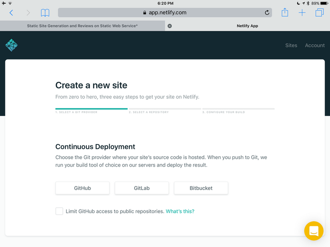The width and height of the screenshot is (330, 247).
Task: Tap the lock icon in the address bar
Action: pos(145,13)
